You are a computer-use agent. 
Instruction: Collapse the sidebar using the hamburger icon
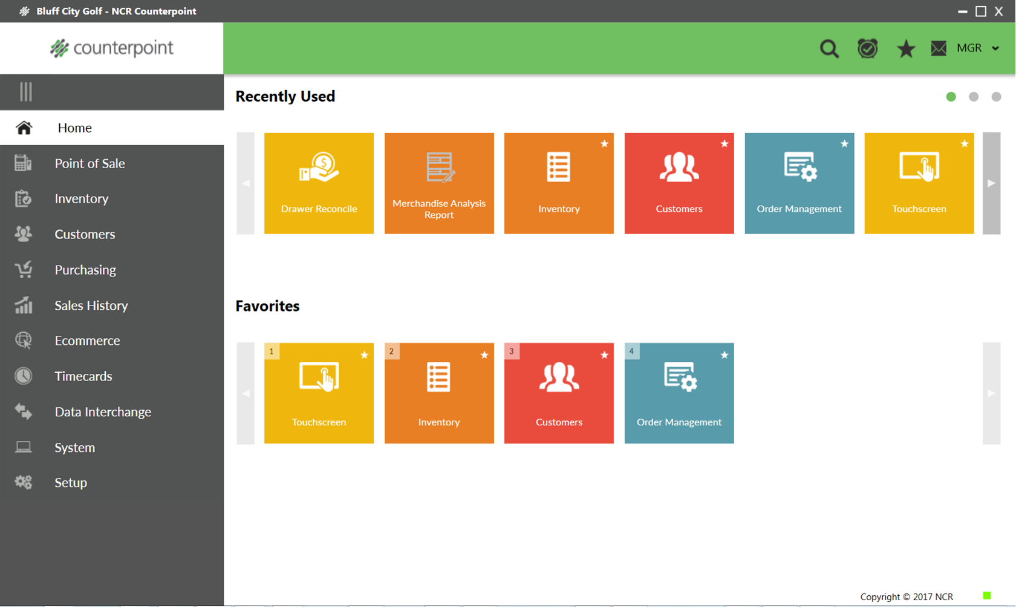[25, 91]
